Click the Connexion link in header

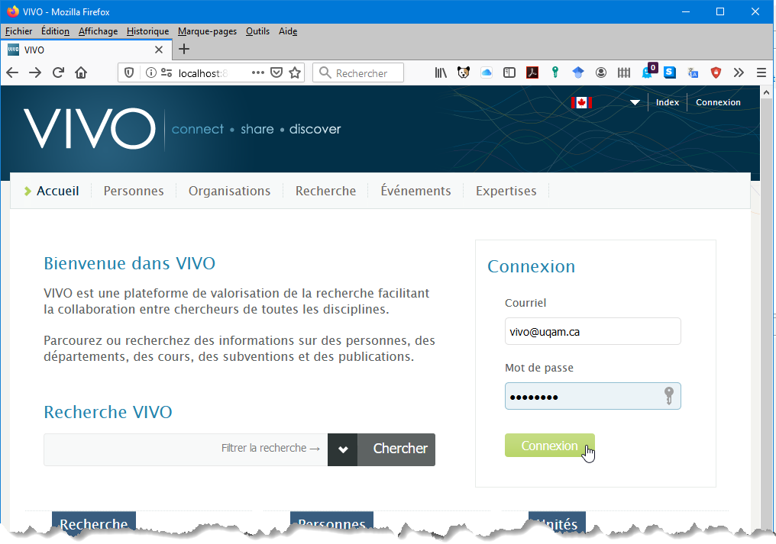click(718, 102)
